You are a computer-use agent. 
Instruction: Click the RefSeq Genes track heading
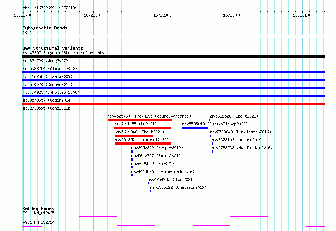click(x=38, y=208)
